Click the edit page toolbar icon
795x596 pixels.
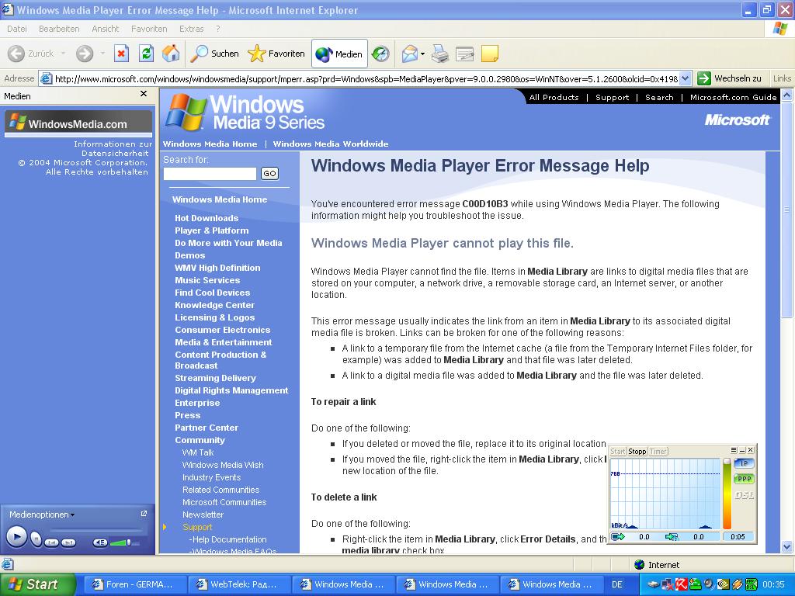coord(464,54)
